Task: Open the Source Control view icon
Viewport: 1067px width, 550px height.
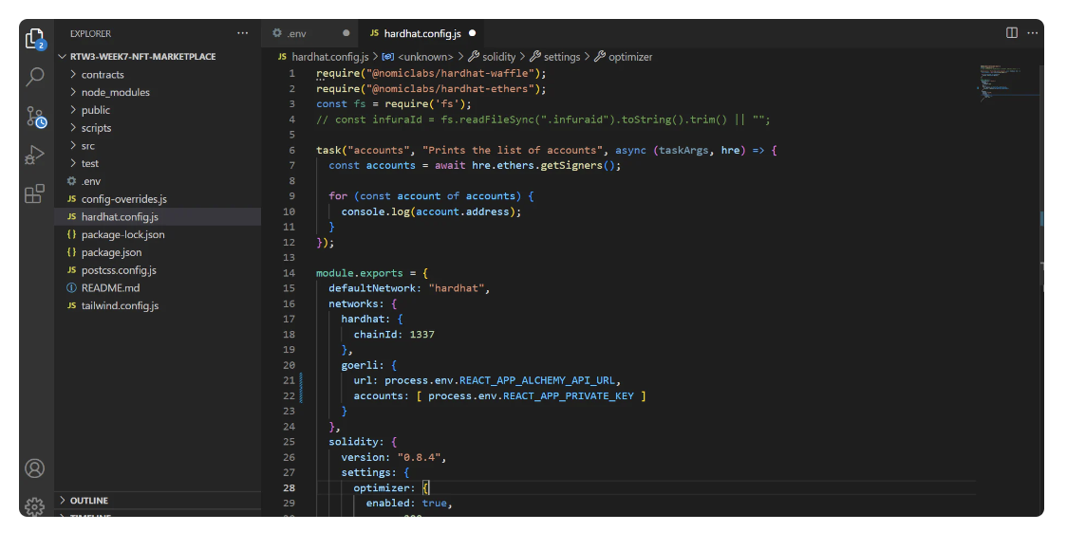Action: 36,117
